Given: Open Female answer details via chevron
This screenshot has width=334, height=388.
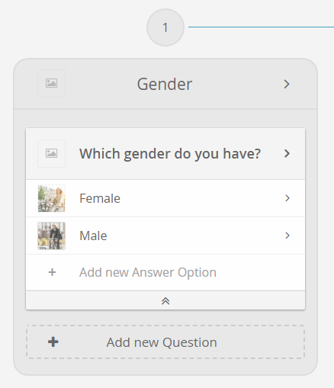Looking at the screenshot, I should pos(287,198).
